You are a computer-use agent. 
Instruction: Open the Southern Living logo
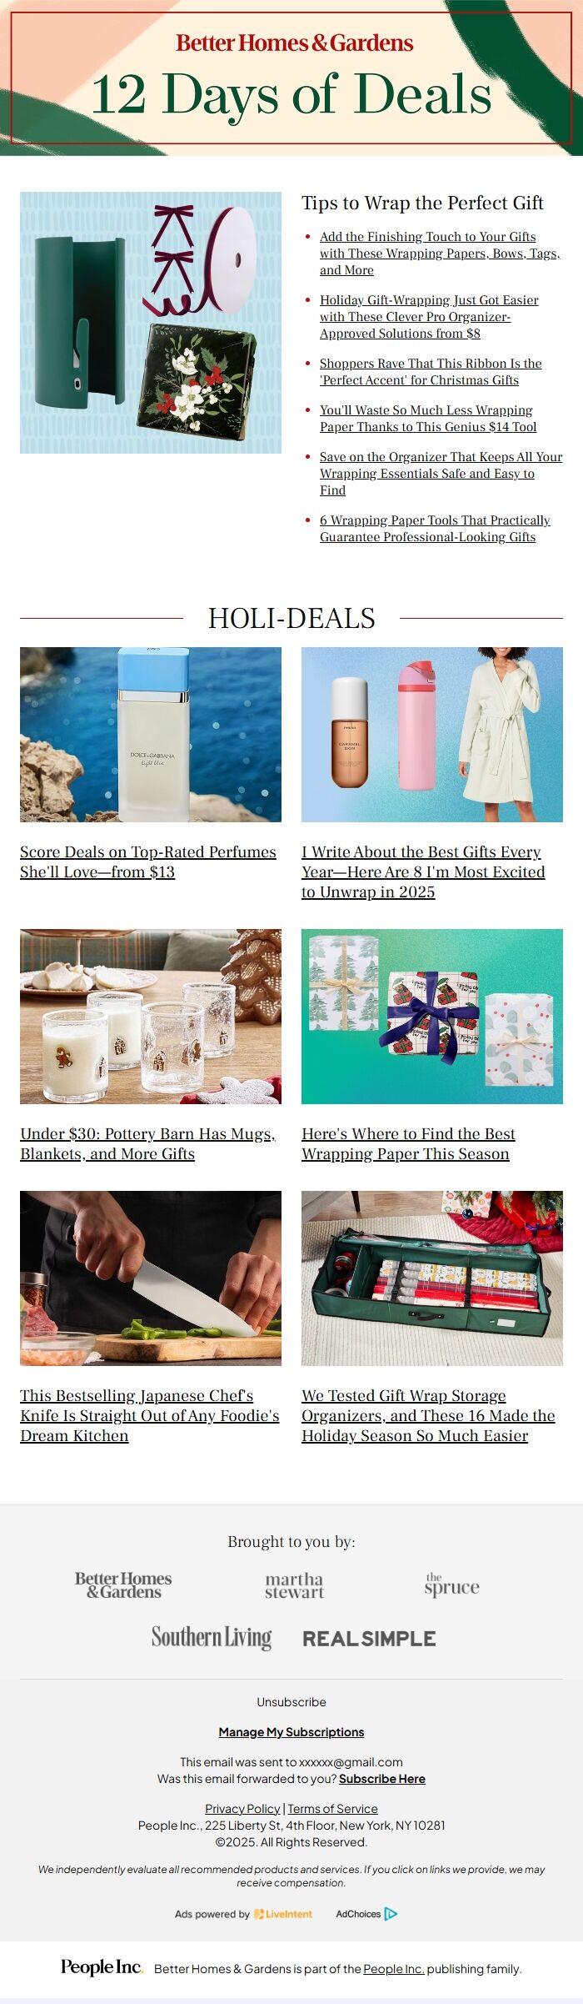pyautogui.click(x=212, y=1638)
